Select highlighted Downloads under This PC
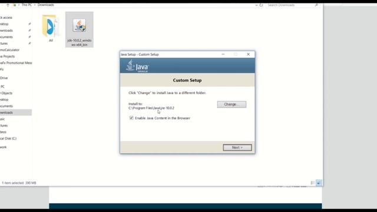This screenshot has width=377, height=212. [x=16, y=112]
